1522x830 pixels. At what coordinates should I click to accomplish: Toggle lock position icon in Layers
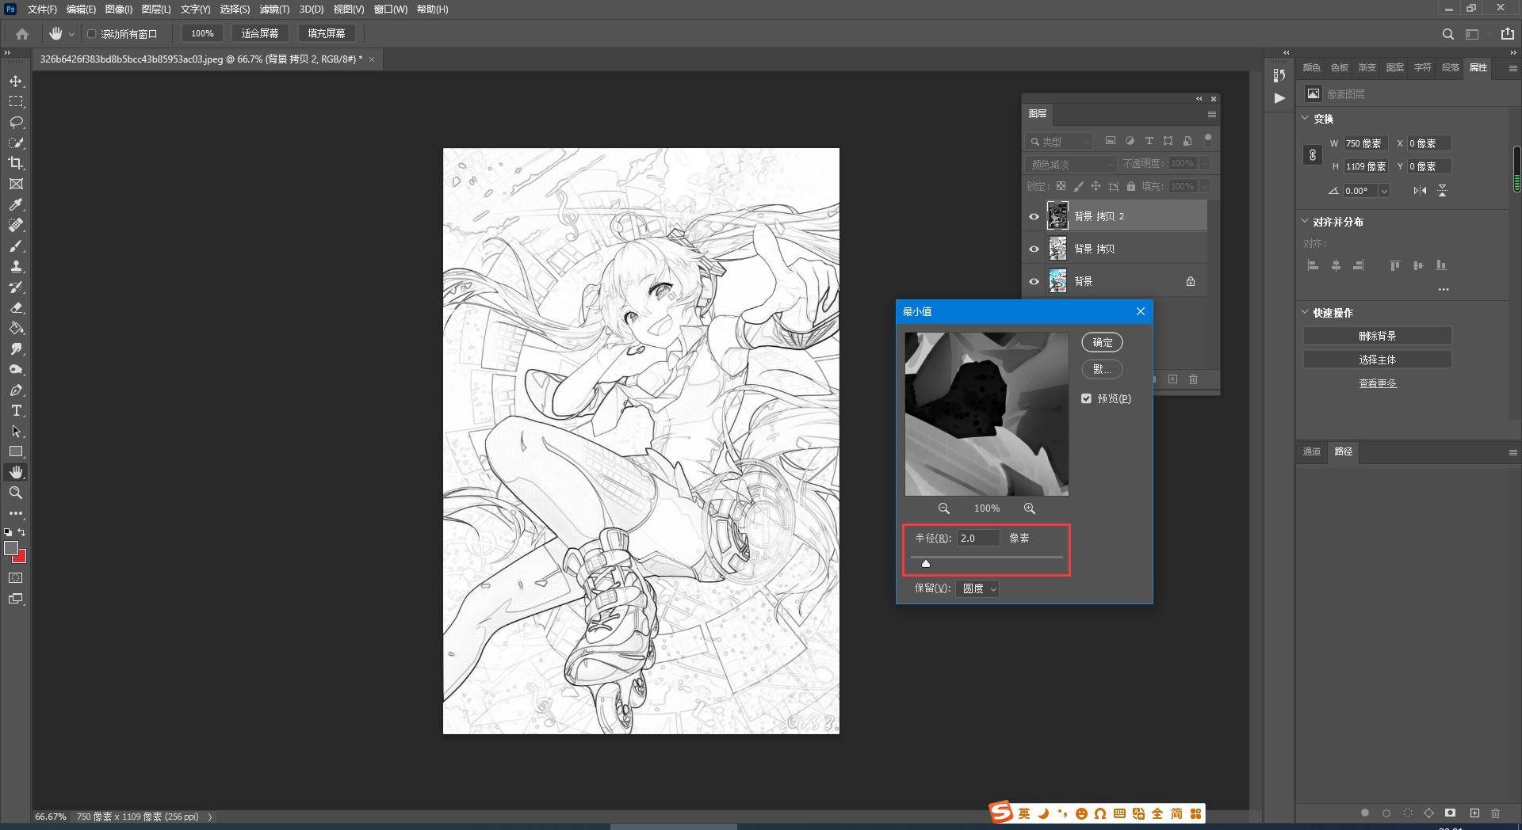pyautogui.click(x=1096, y=187)
